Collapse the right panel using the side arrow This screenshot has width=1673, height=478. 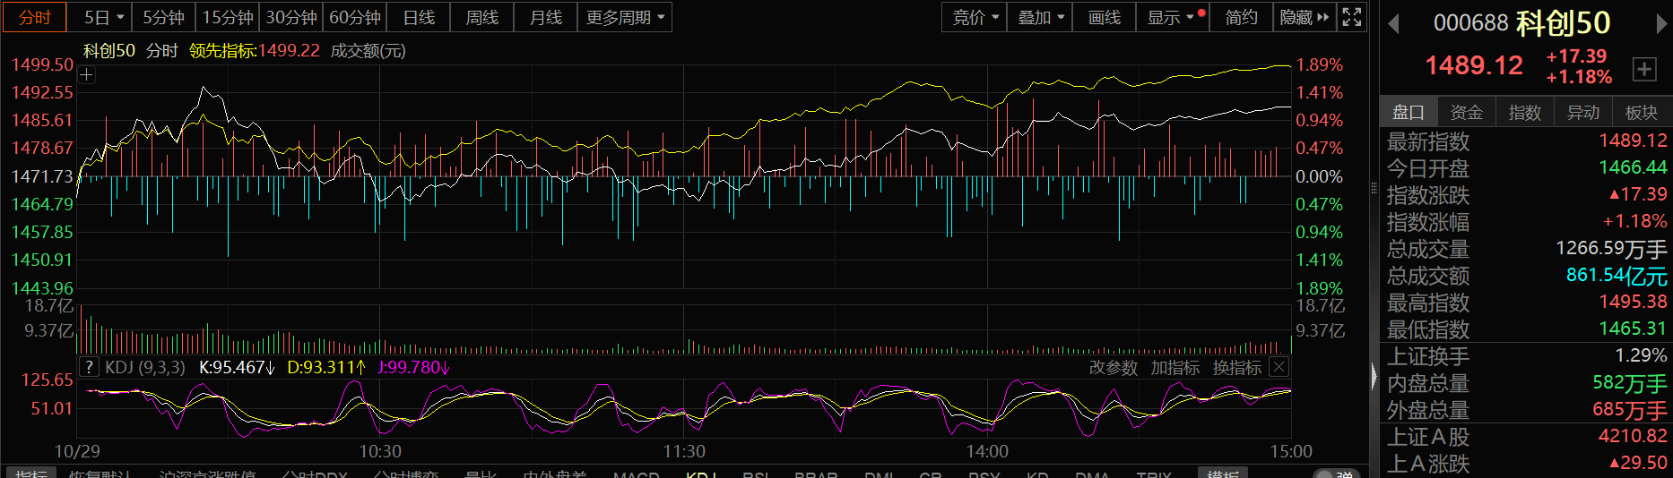click(x=1374, y=376)
